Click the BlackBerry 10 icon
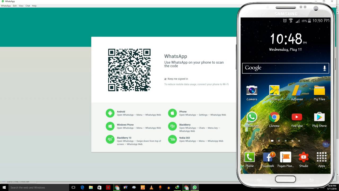Viewport: 339px width, 191px height. tap(110, 139)
